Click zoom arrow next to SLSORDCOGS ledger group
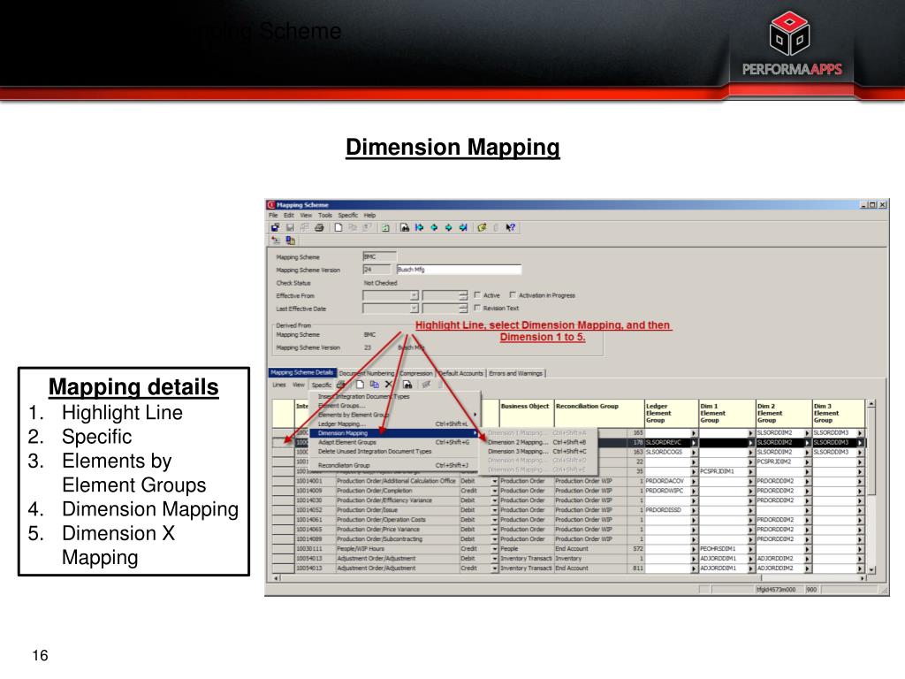The height and width of the screenshot is (679, 905). coord(694,452)
